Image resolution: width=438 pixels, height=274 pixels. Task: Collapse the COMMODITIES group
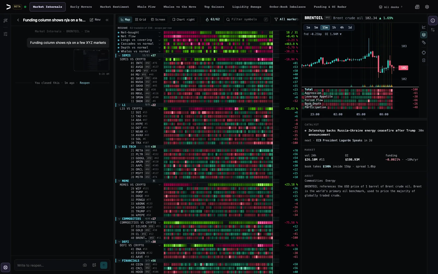[x=119, y=219]
